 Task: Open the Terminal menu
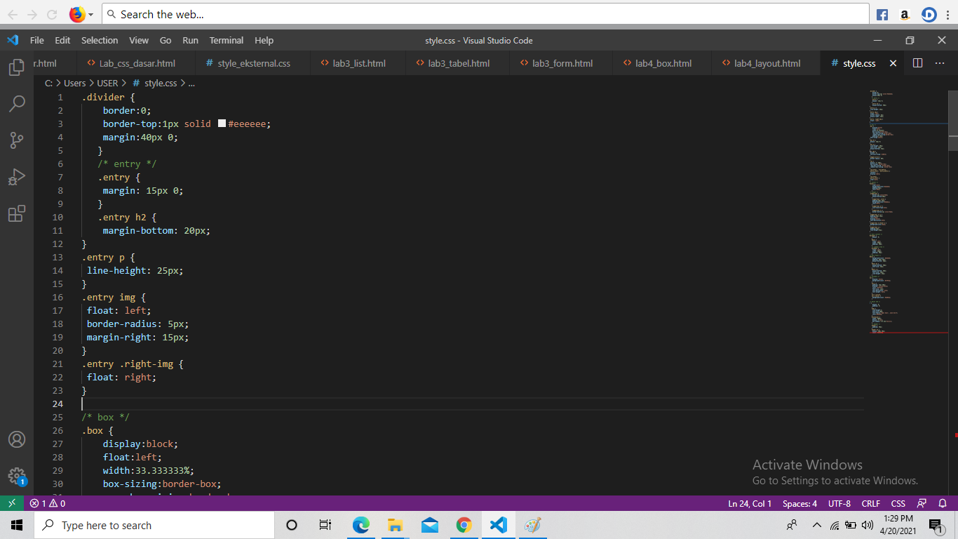[x=226, y=40]
